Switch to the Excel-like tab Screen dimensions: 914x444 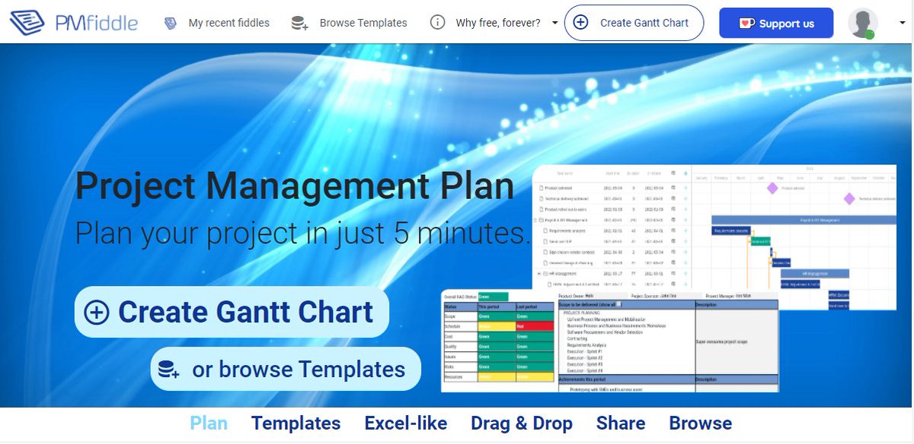406,423
